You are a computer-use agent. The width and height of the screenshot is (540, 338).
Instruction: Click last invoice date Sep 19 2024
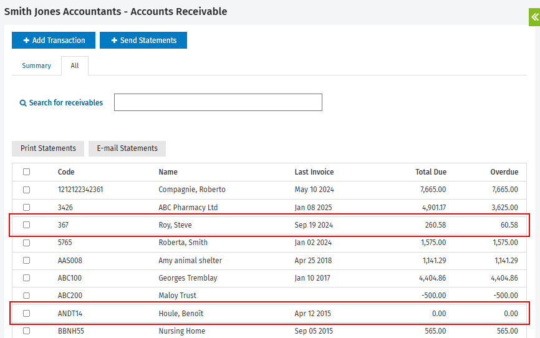(314, 225)
